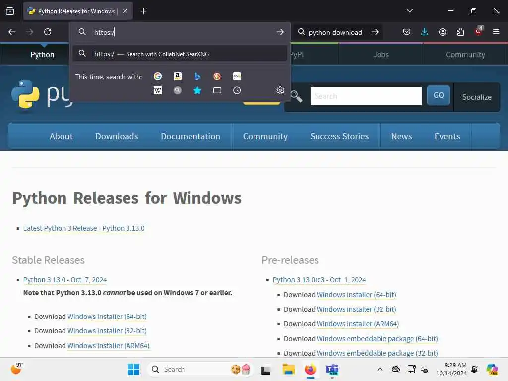Download pre-release Windows installer (ARM64)
This screenshot has height=381, width=508.
(358, 324)
